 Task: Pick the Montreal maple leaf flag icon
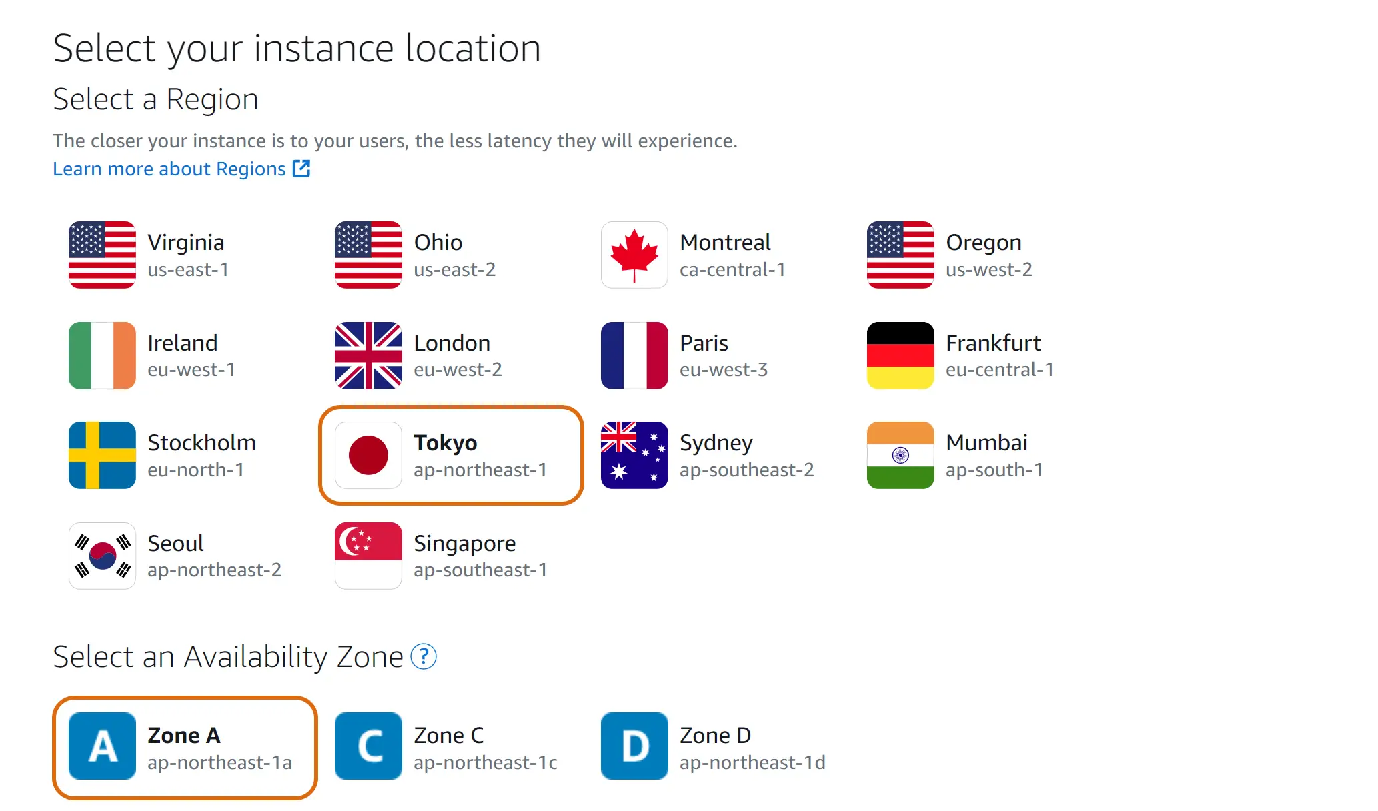pos(634,255)
